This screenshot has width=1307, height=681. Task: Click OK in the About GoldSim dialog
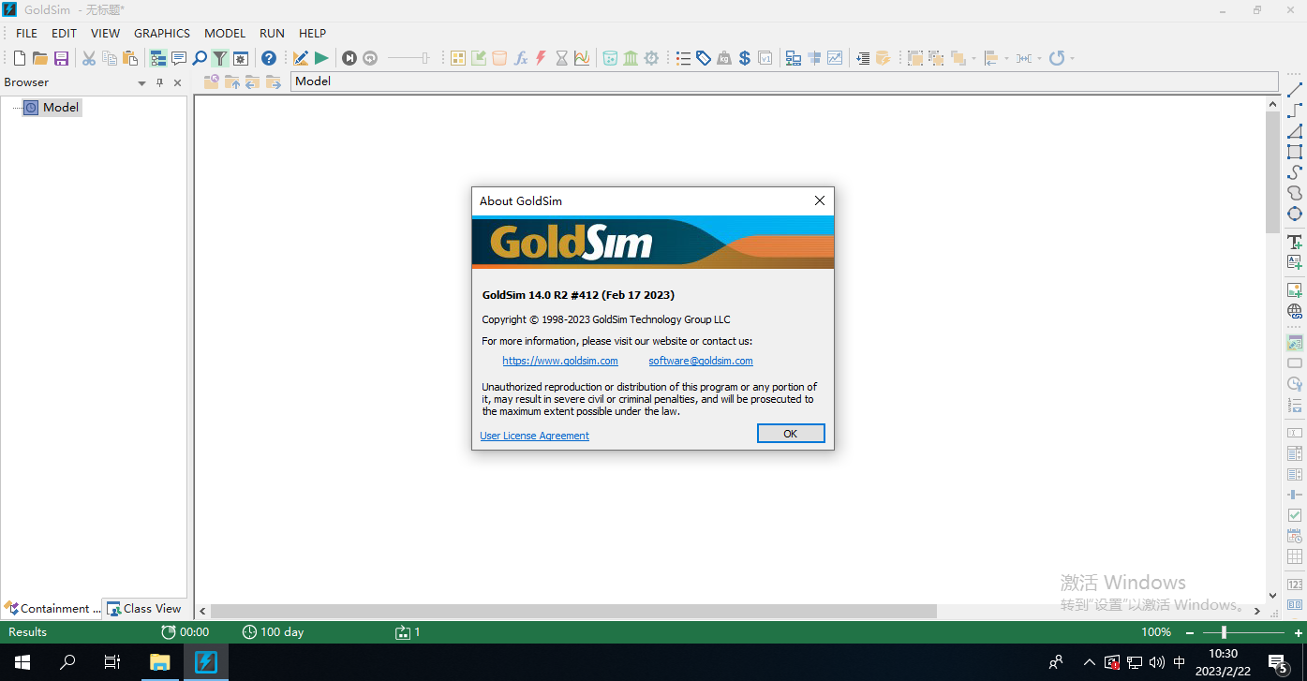(791, 434)
